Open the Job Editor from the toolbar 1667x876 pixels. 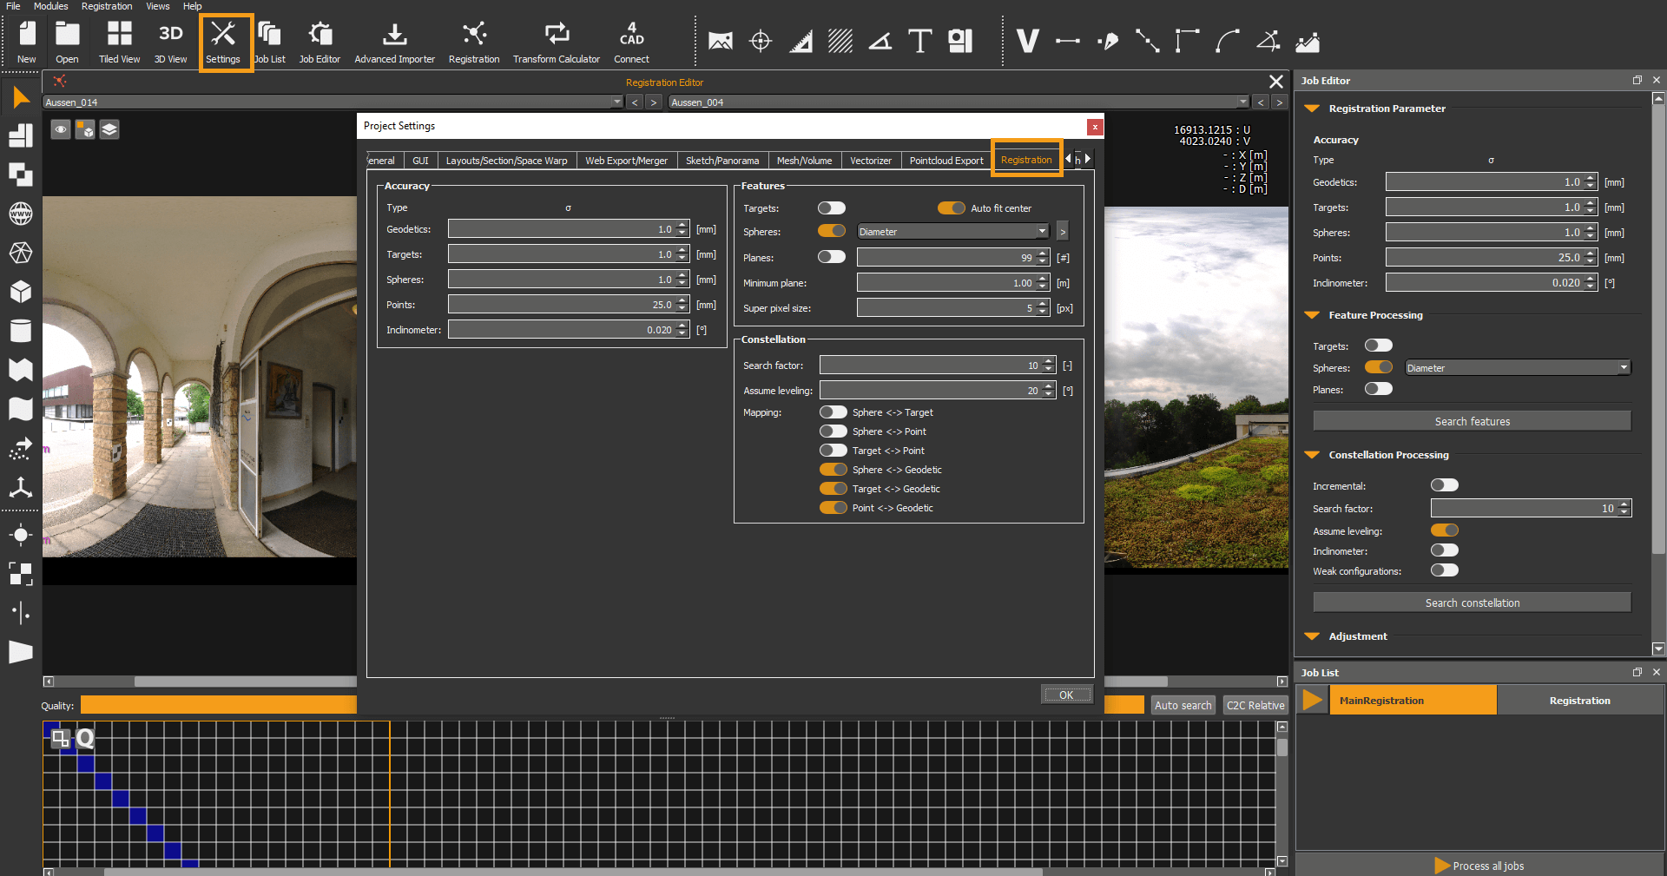click(320, 41)
